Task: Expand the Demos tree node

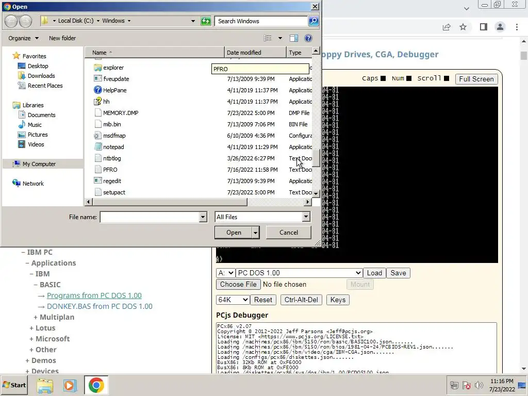Action: point(27,360)
